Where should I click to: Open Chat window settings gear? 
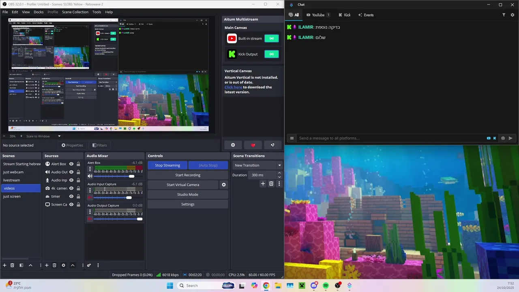(x=513, y=15)
